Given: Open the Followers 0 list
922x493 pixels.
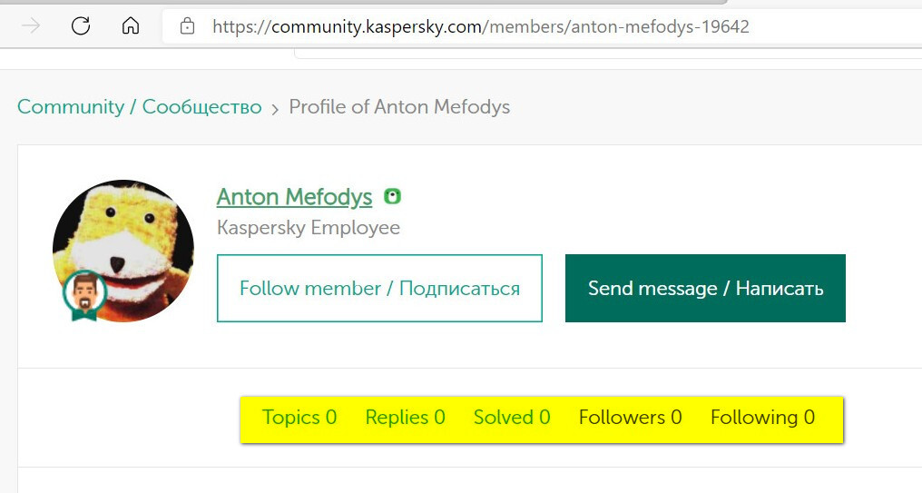Looking at the screenshot, I should tap(630, 418).
